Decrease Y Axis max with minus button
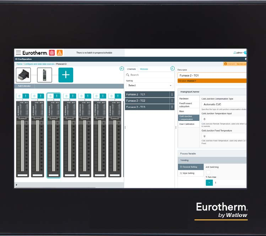Image resolution: width=266 pixels, height=236 pixels. pyautogui.click(x=209, y=183)
